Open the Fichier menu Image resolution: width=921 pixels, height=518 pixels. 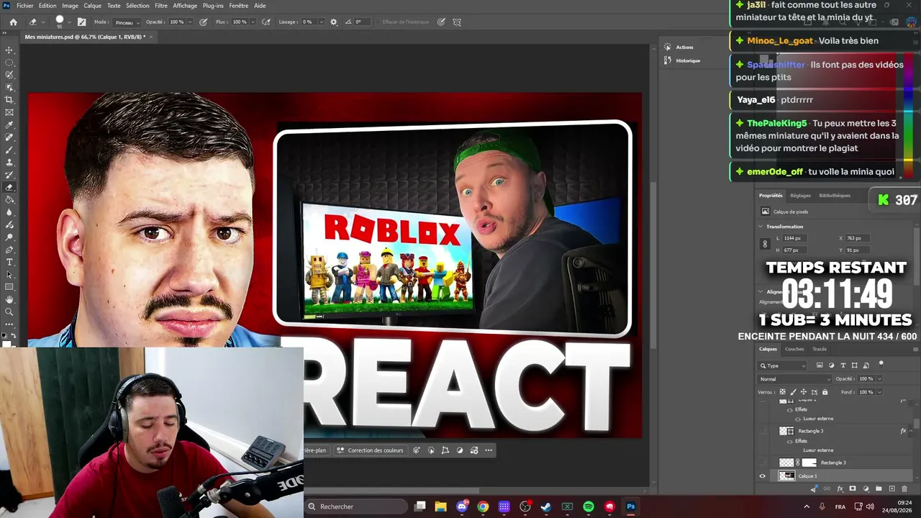[x=24, y=6]
